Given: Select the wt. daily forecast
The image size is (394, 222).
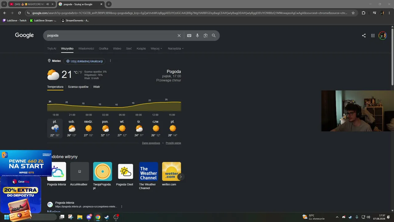Looking at the screenshot, I should tap(122, 128).
